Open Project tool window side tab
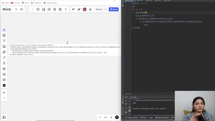 point(123,3)
